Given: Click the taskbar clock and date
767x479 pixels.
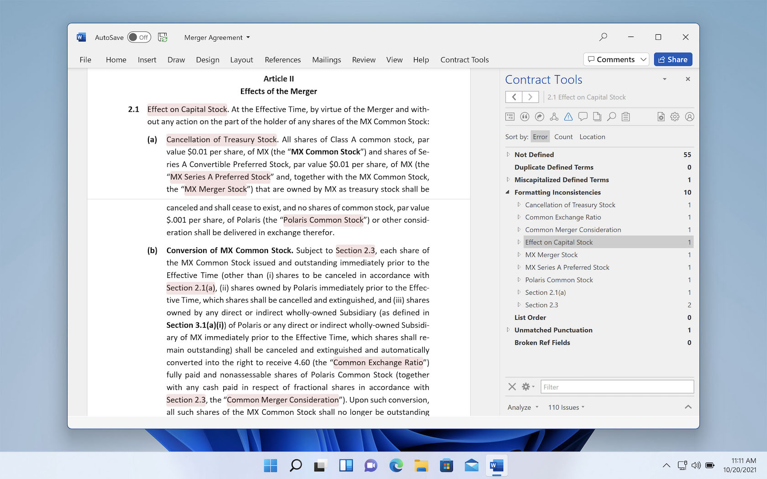Looking at the screenshot, I should [740, 465].
